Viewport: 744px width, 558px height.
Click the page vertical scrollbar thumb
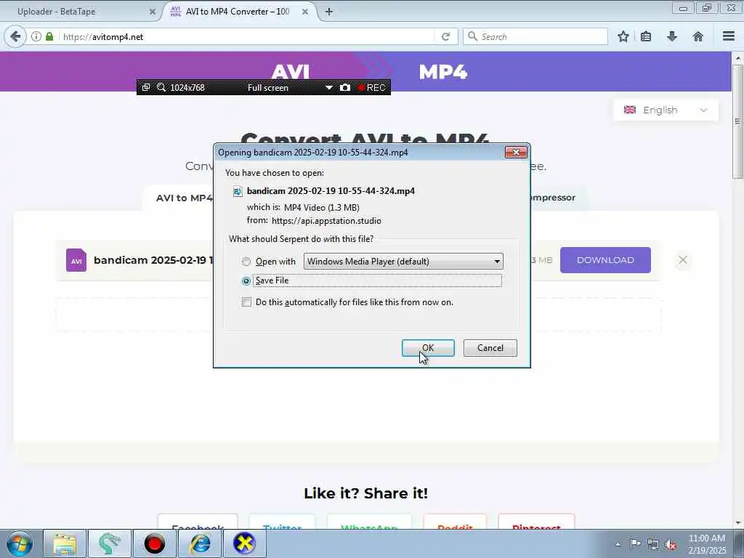pos(737,121)
